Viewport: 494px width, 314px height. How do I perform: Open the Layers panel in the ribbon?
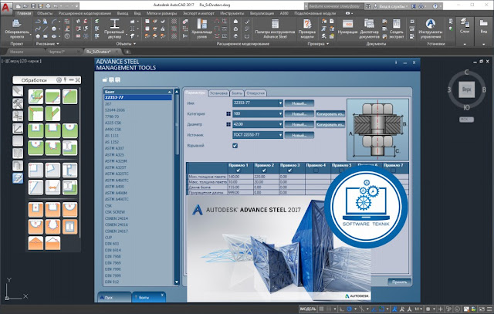[465, 25]
